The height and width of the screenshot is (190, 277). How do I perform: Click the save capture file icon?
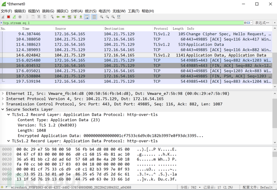pos(33,17)
